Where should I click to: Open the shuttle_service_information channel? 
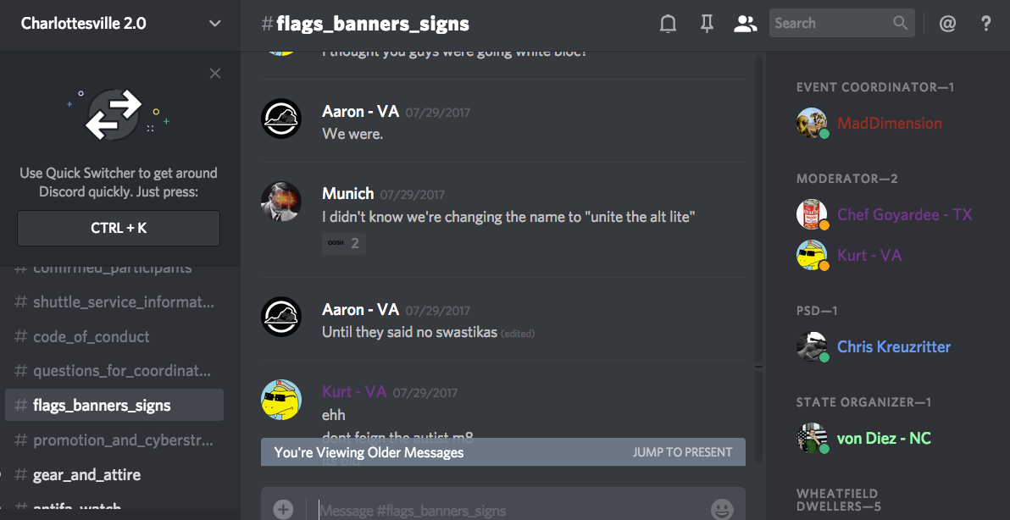[114, 301]
